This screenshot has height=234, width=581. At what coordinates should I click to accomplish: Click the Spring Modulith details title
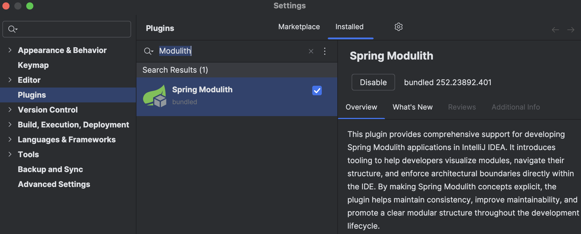click(392, 56)
